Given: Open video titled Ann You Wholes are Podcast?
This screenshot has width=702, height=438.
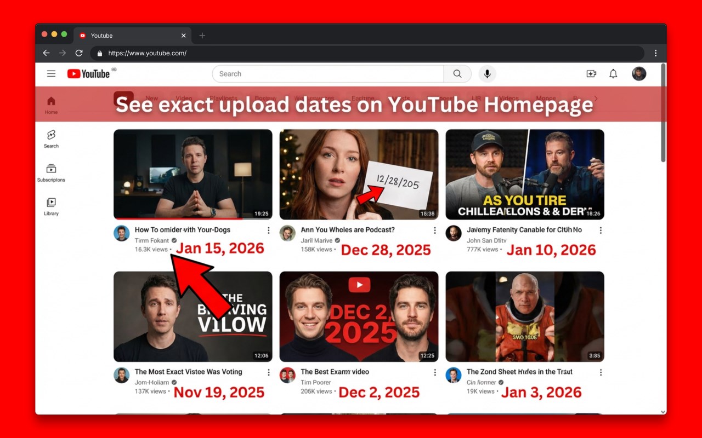Looking at the screenshot, I should click(348, 230).
